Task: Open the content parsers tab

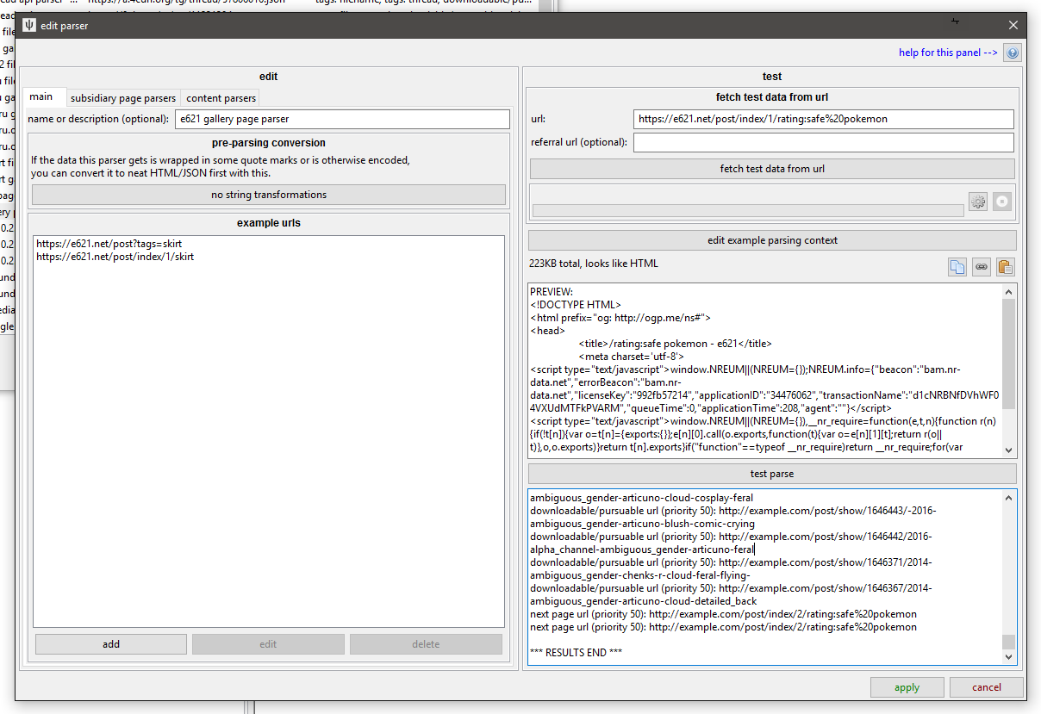Action: point(221,98)
